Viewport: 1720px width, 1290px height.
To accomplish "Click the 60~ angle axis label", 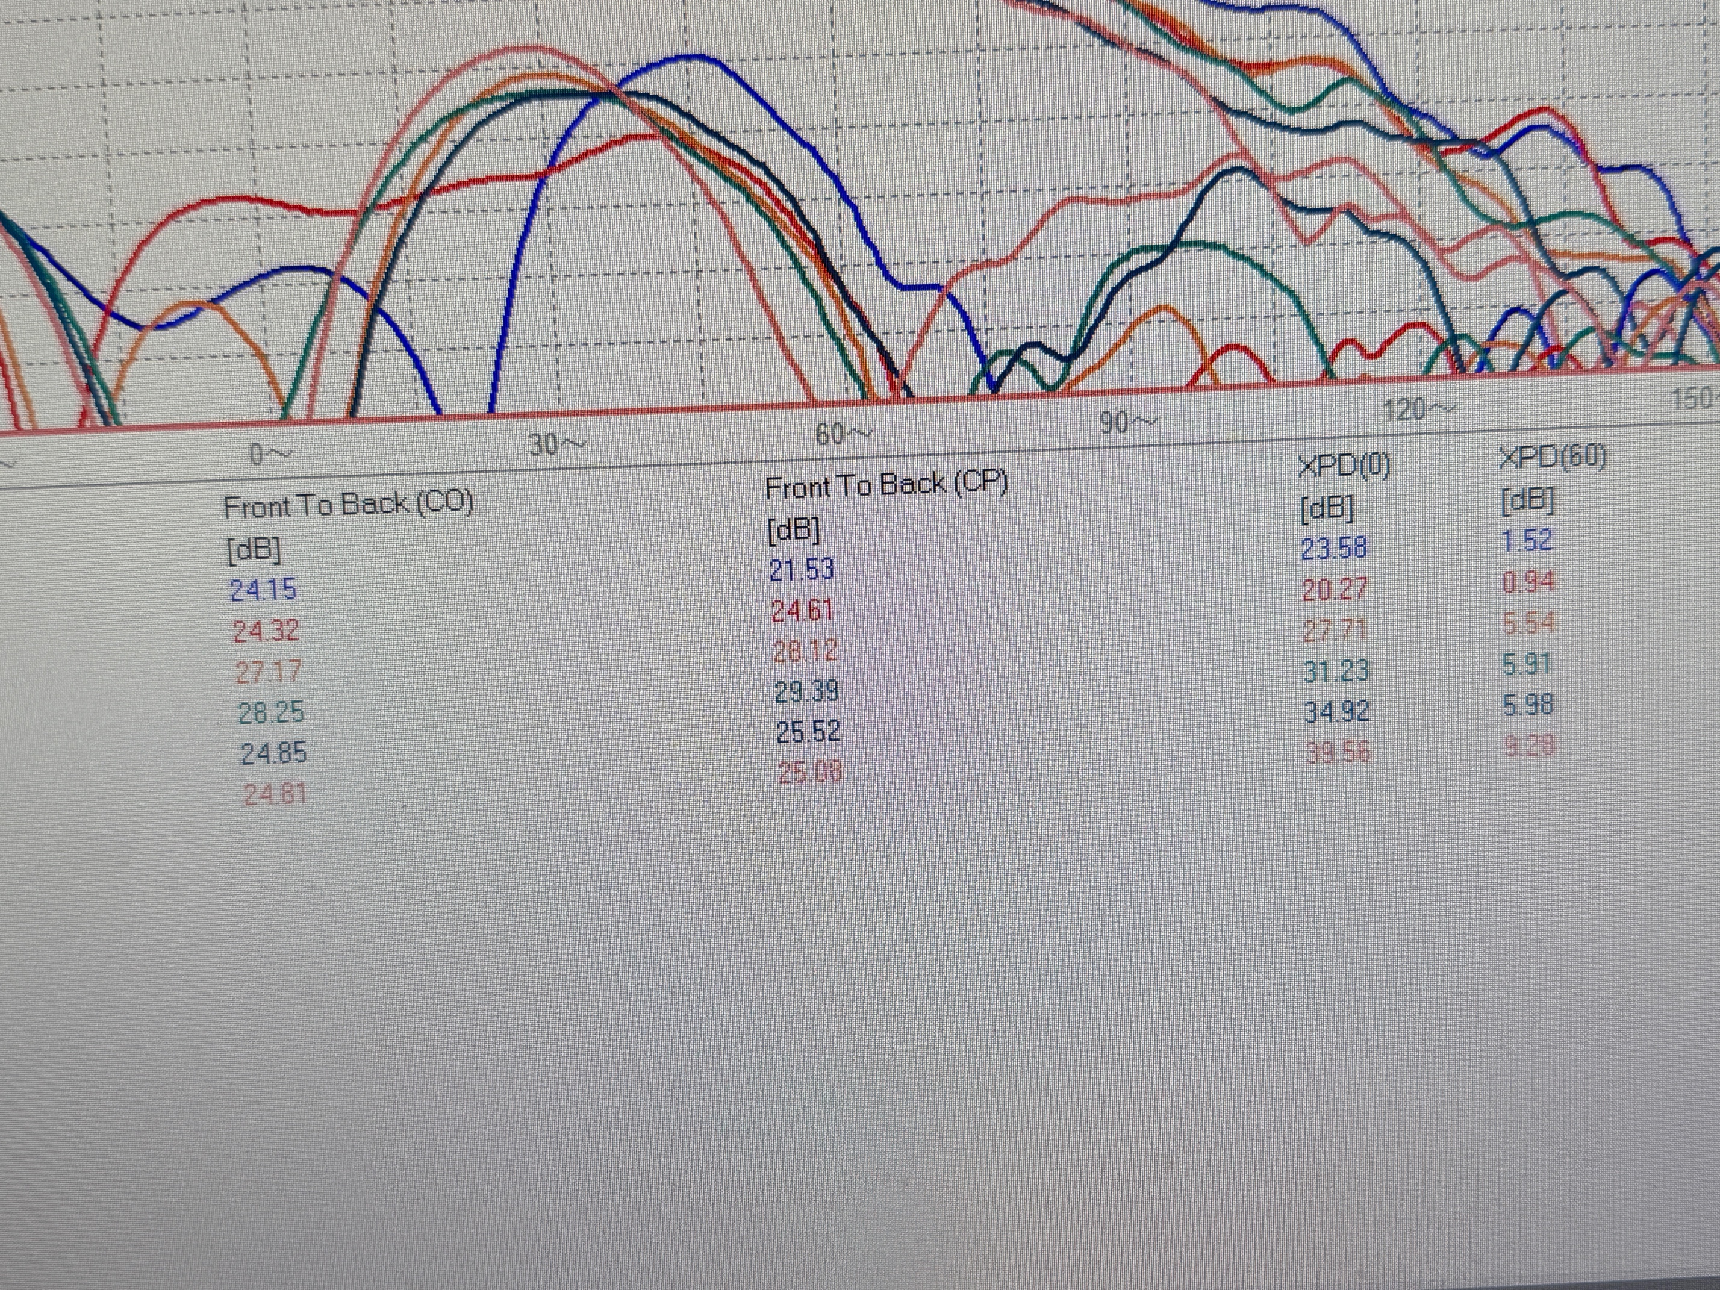I will [x=843, y=434].
